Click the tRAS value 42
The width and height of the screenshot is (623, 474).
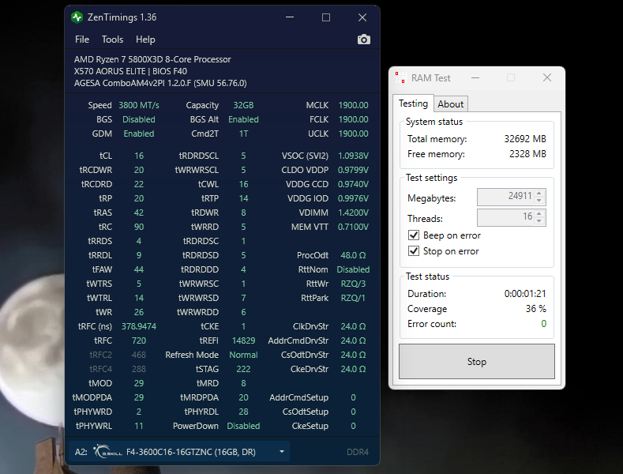[139, 213]
